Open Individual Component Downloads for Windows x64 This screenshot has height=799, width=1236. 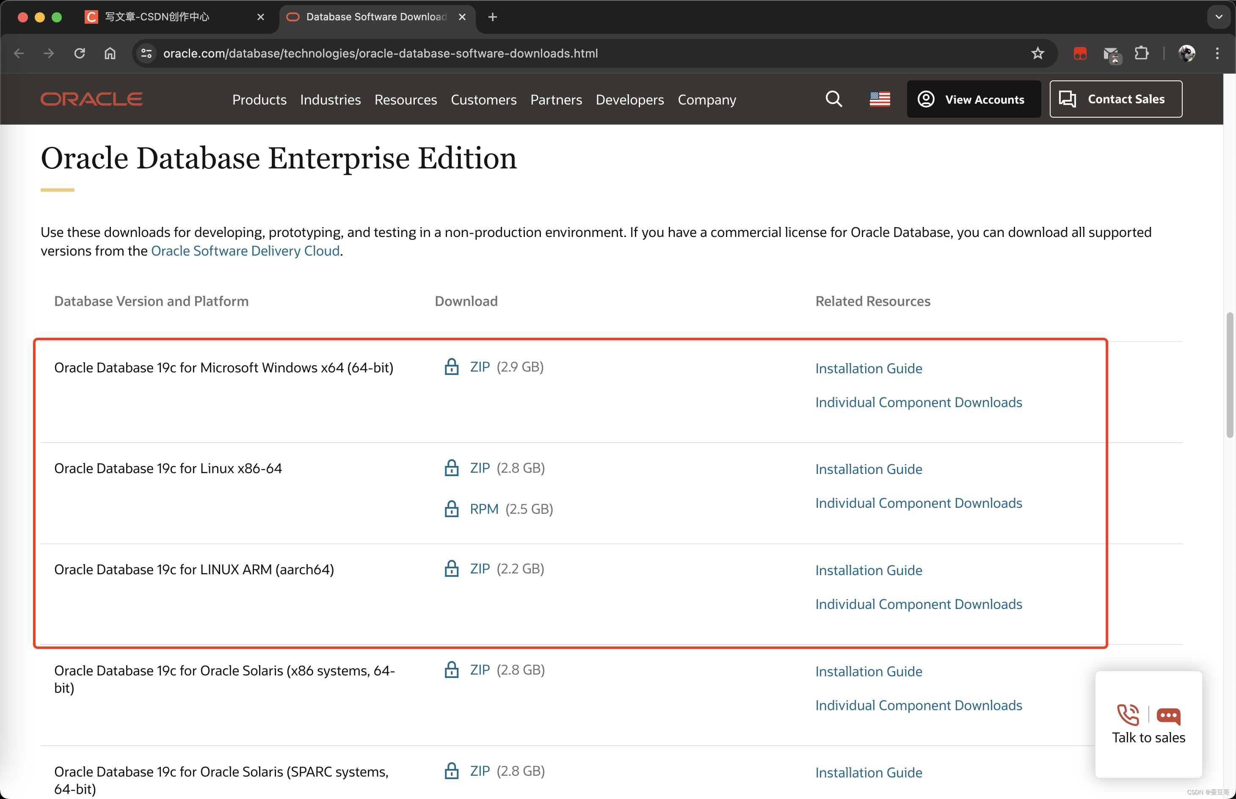[x=919, y=402]
